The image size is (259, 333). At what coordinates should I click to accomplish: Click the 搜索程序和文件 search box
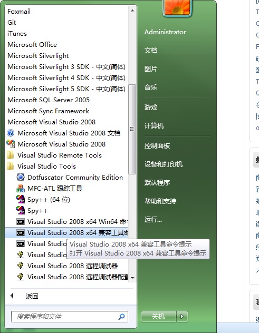(x=69, y=317)
